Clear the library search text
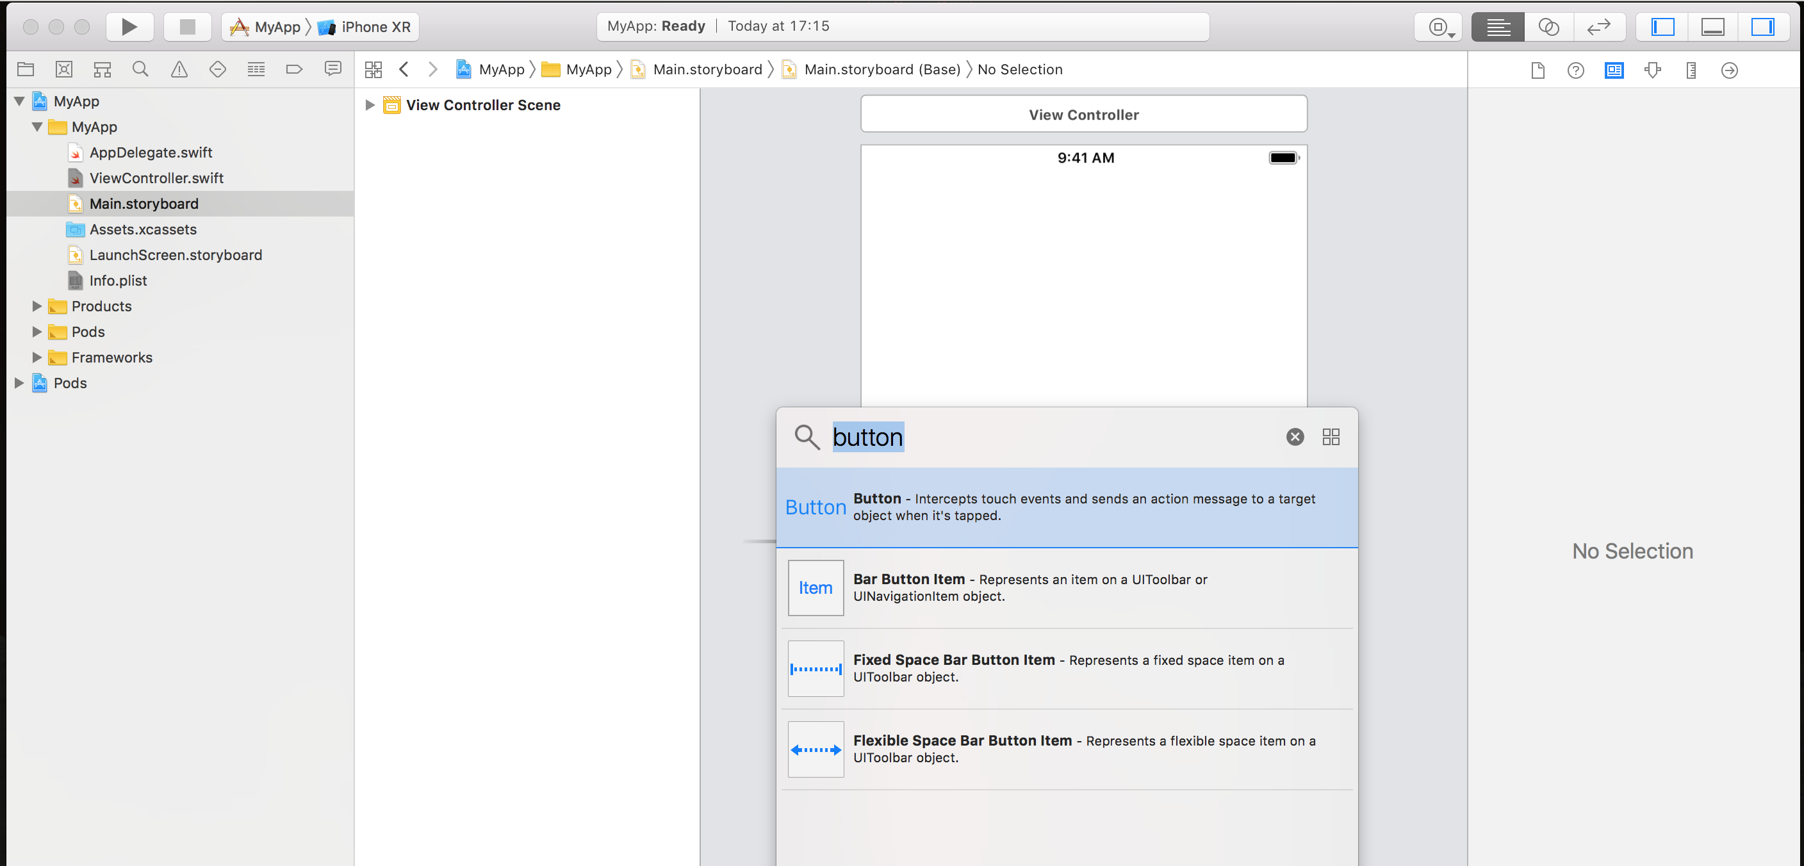The height and width of the screenshot is (866, 1804). pos(1295,437)
